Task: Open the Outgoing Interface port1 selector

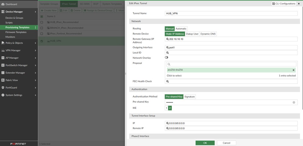Action: (231, 48)
